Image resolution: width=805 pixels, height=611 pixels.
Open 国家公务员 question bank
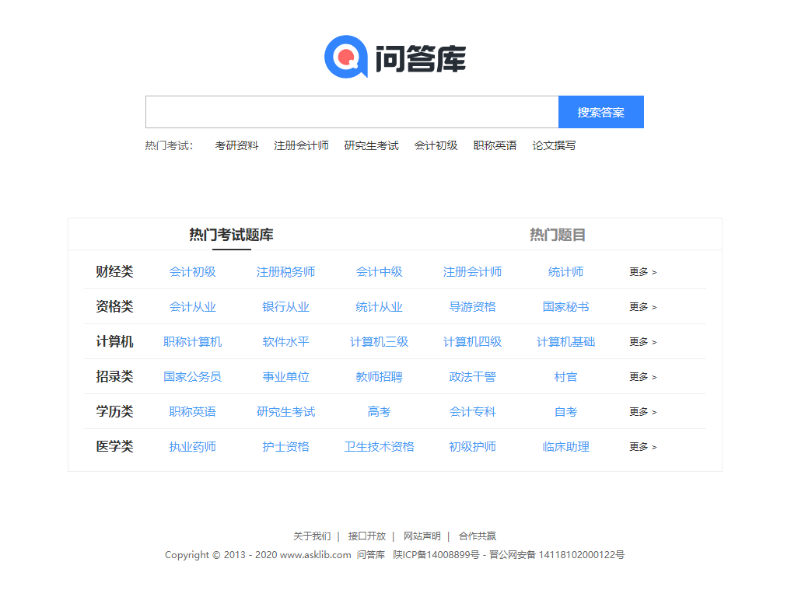pyautogui.click(x=193, y=377)
